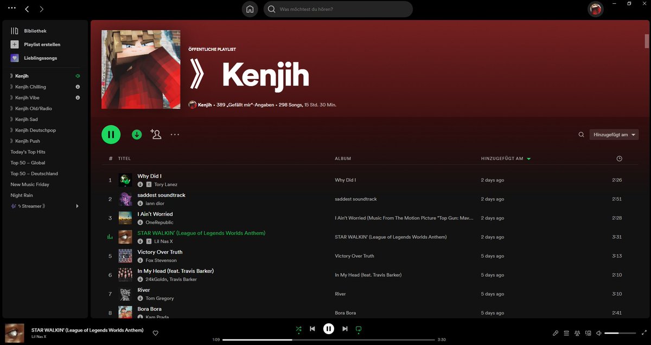
Task: Sort by ALBUM column header
Action: click(343, 159)
